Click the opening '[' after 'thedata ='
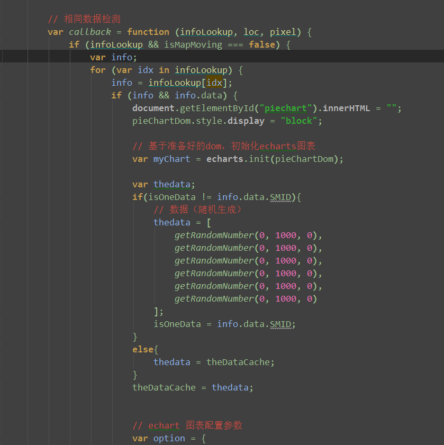The image size is (444, 445). tap(209, 222)
